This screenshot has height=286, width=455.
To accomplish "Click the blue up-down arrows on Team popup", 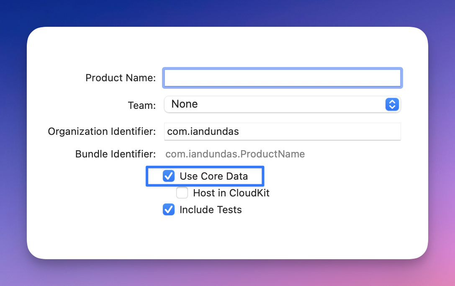I will [392, 104].
